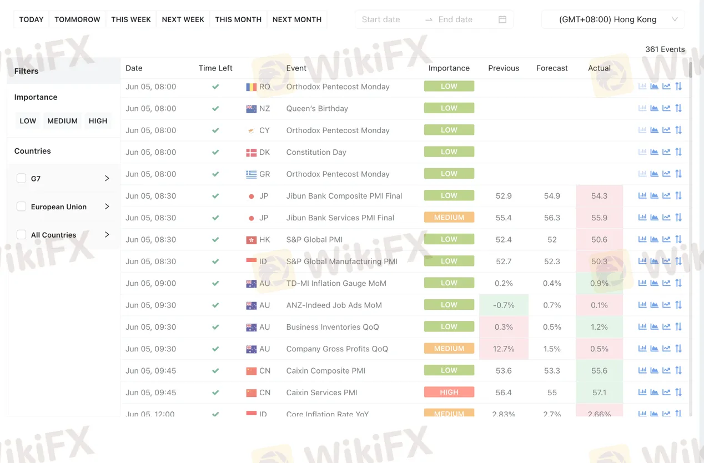Viewport: 704px width, 463px height.
Task: Open line chart for Caixin Composite PMI
Action: 666,370
